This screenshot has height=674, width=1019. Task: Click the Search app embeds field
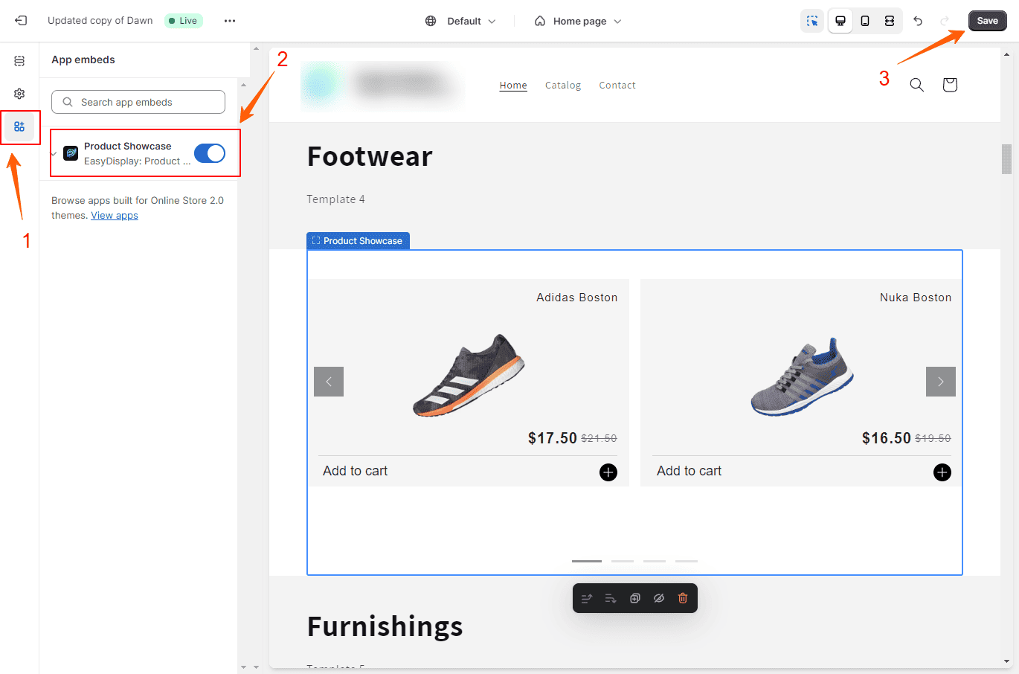138,102
